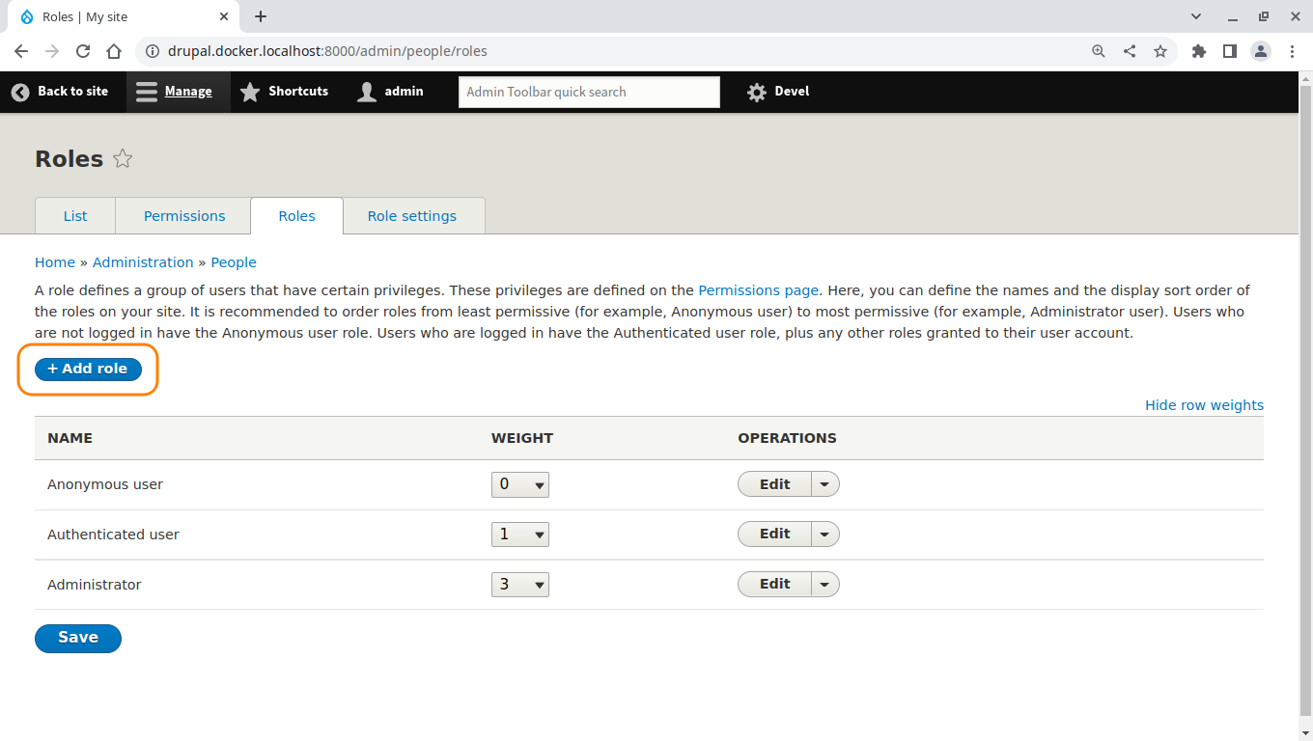Click the browser back arrow
This screenshot has width=1313, height=741.
click(x=21, y=51)
